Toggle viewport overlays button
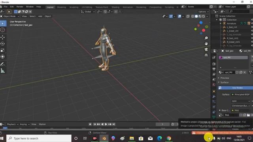Image resolution: width=253 pixels, height=142 pixels. [179, 16]
